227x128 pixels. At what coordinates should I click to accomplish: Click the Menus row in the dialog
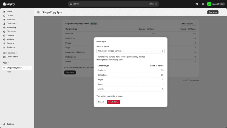130,89
